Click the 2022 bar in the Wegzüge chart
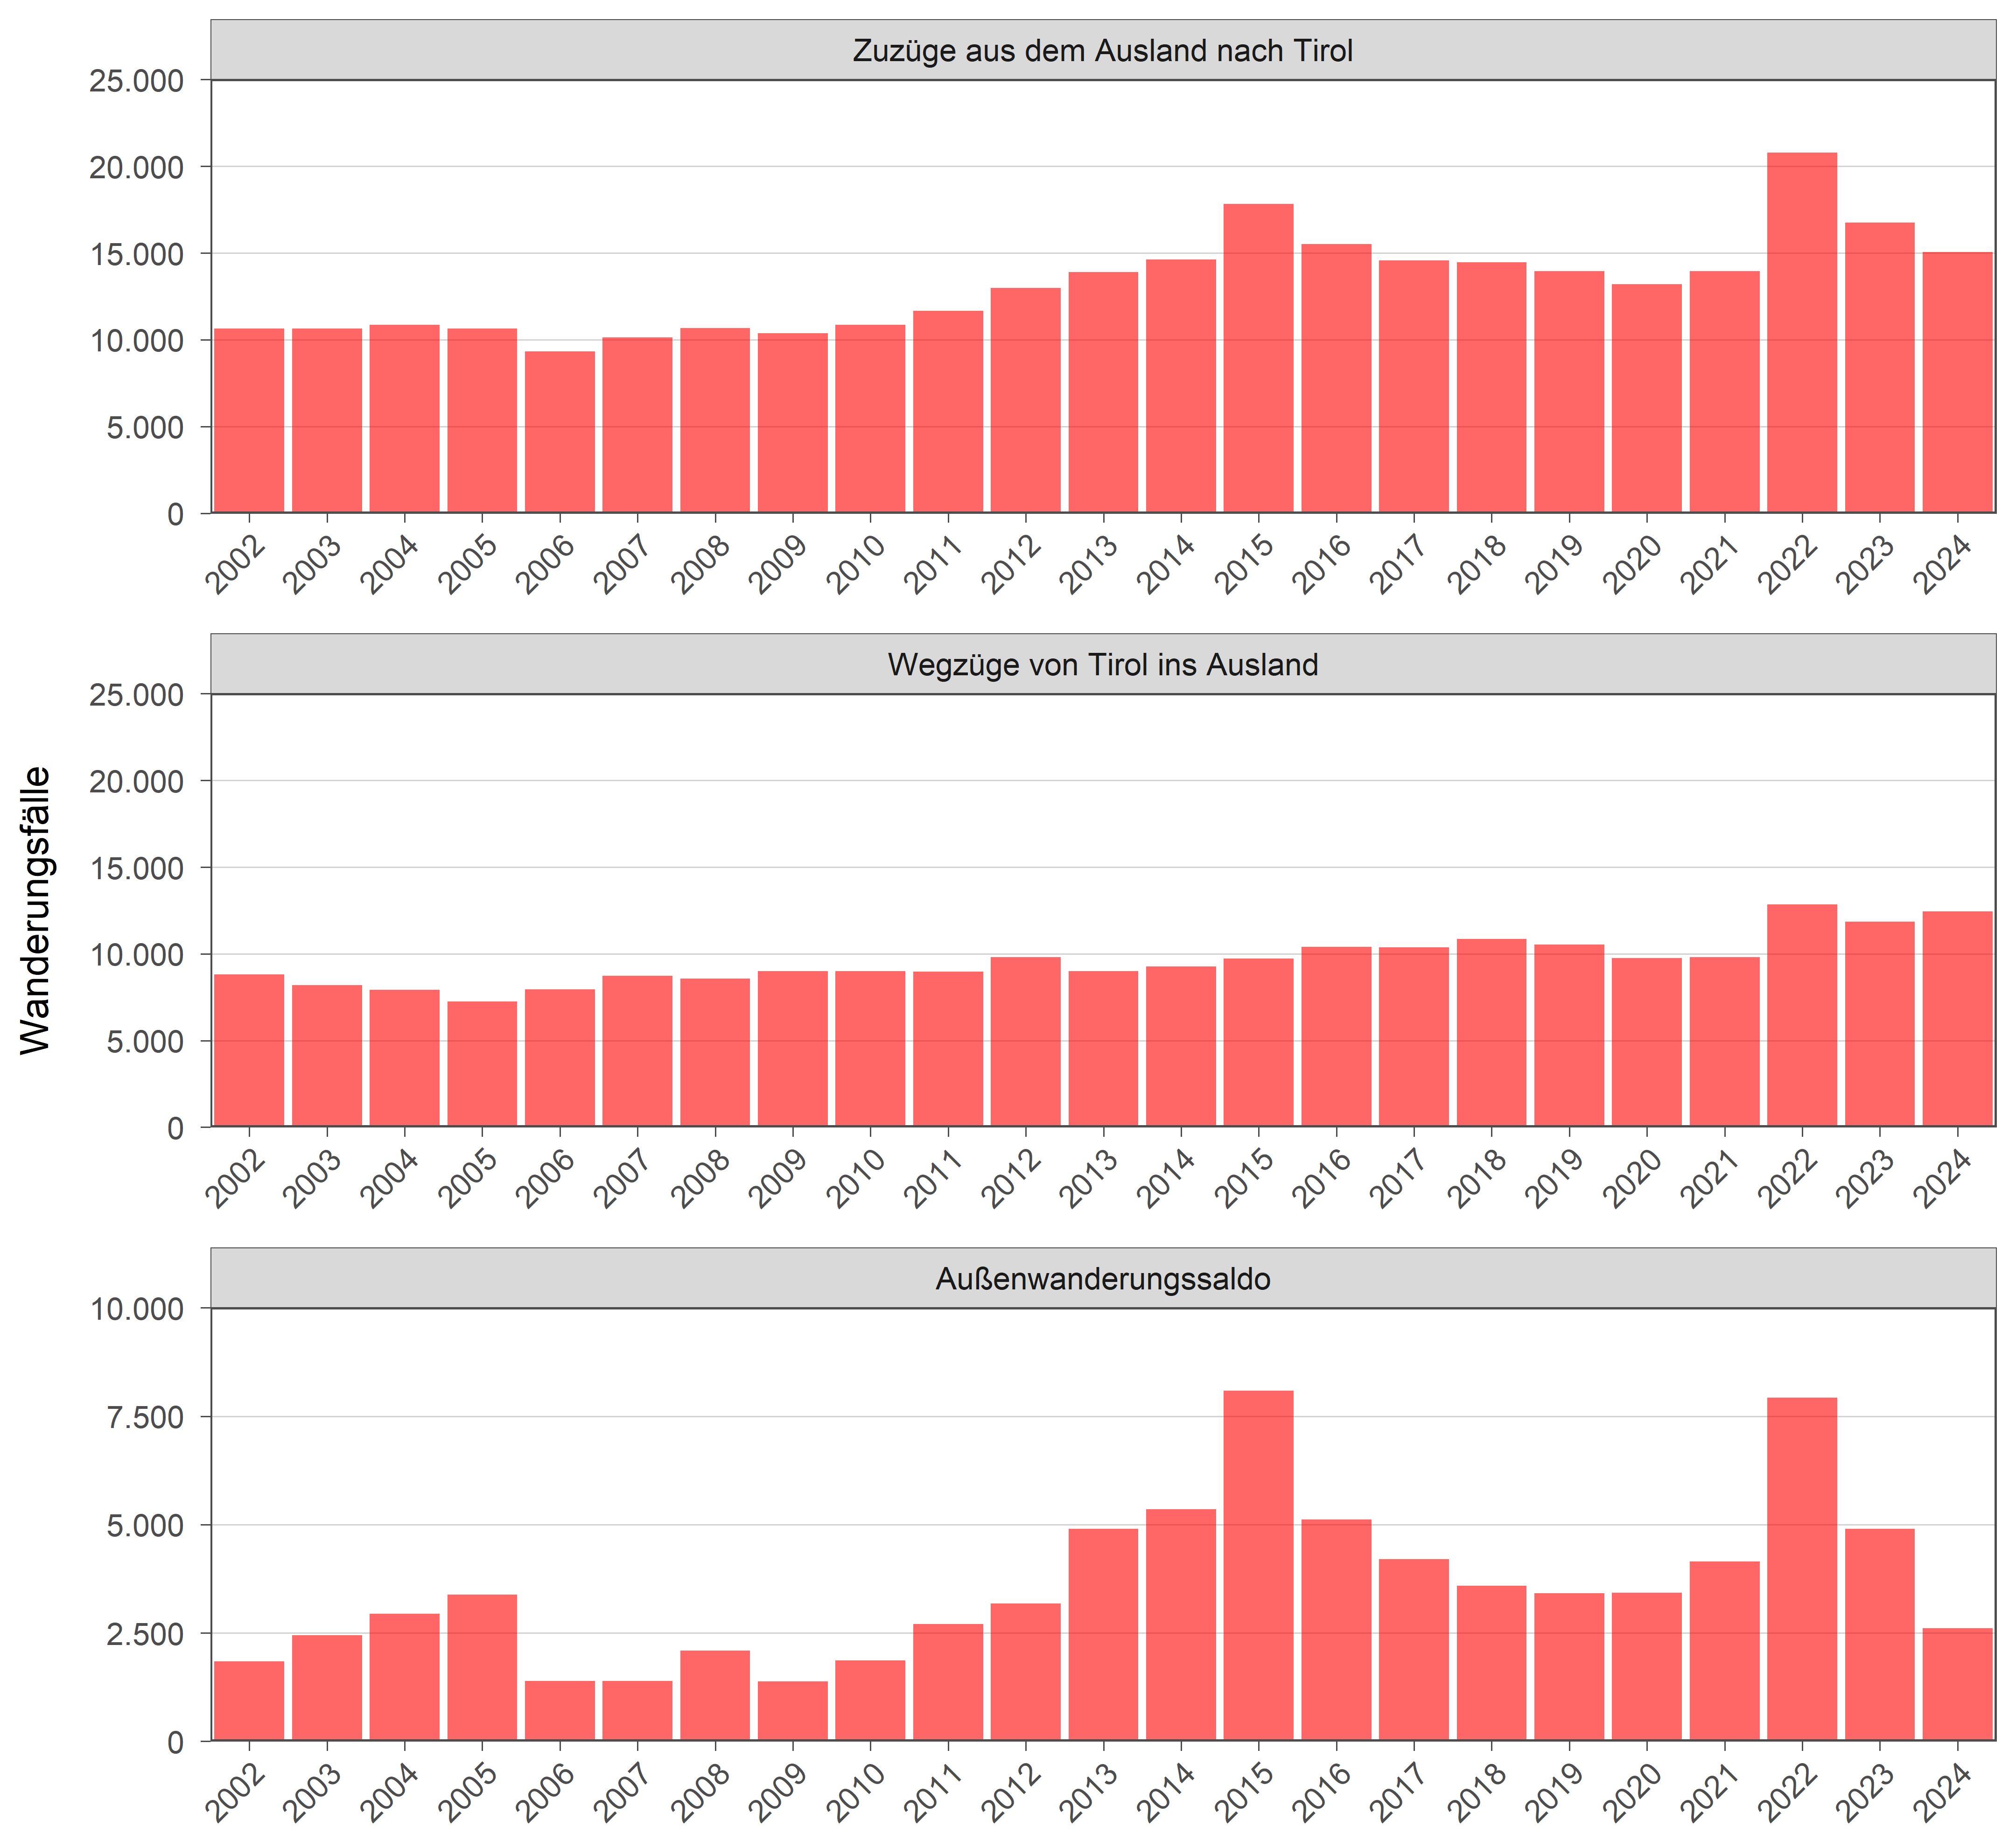 pyautogui.click(x=1801, y=1015)
